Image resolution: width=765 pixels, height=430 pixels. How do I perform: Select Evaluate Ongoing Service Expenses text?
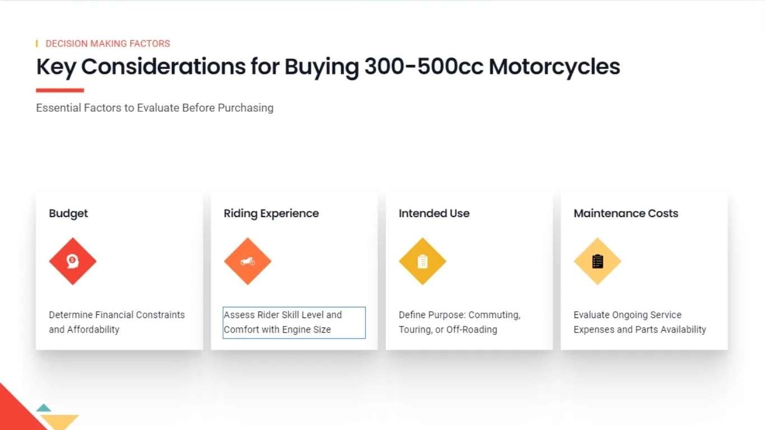[x=640, y=322]
